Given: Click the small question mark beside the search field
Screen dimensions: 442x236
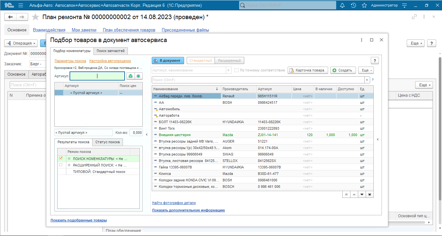Looking at the screenshot, I should pos(372,80).
